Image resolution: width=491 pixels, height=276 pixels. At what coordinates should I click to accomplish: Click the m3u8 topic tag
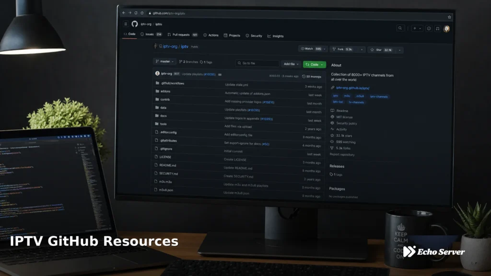(x=360, y=96)
